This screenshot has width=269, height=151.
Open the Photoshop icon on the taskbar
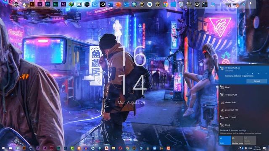point(66,148)
